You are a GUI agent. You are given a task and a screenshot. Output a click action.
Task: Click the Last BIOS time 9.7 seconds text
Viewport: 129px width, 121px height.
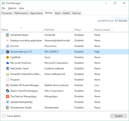coord(112,21)
